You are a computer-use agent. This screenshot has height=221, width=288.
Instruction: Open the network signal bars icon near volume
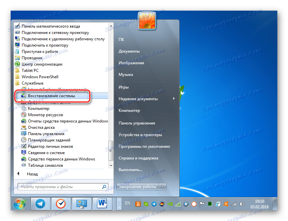[x=234, y=204]
